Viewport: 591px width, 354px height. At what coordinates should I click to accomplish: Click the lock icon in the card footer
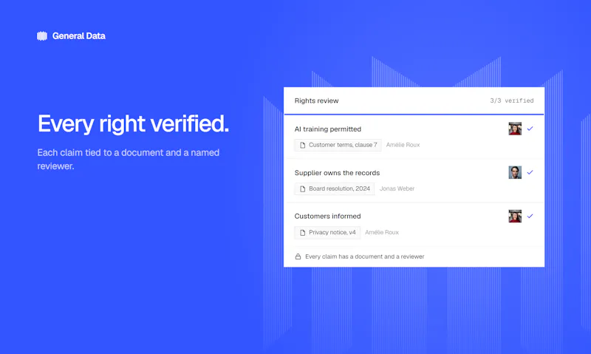tap(298, 256)
